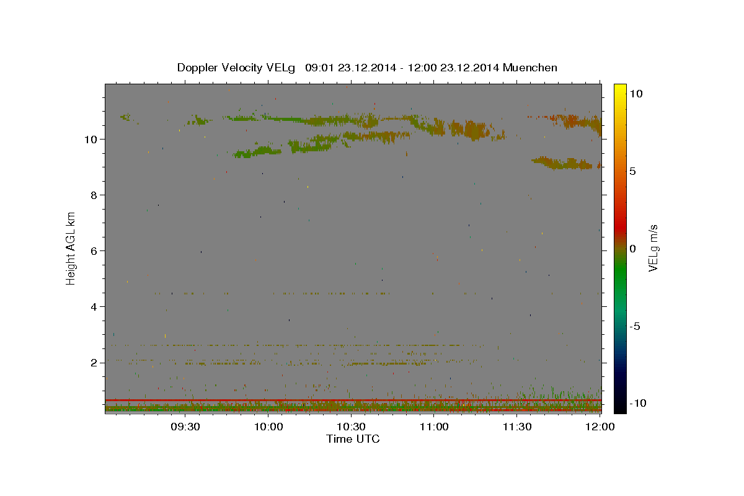This screenshot has height=496, width=744.
Task: Click the '12:00' time axis label
Action: 600,427
